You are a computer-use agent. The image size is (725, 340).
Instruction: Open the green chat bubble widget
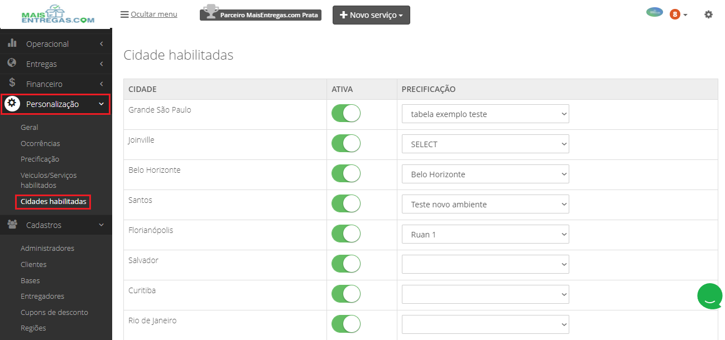(710, 296)
